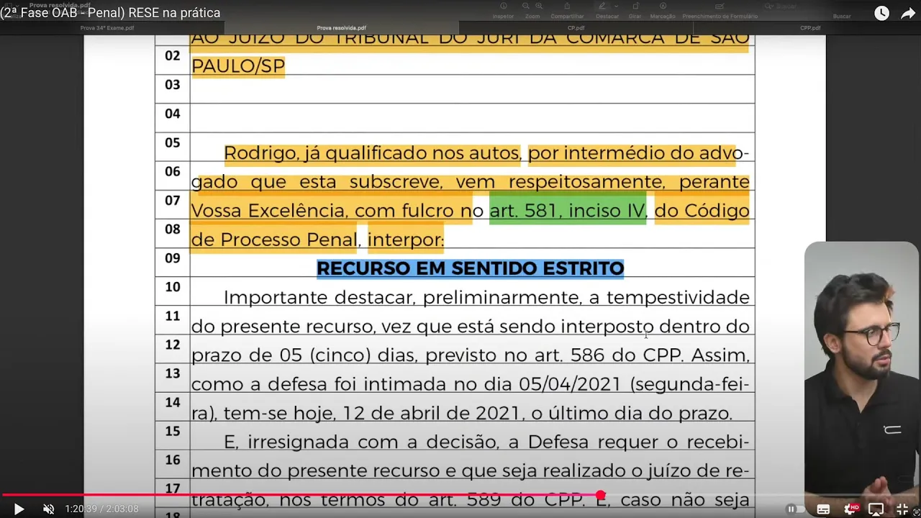This screenshot has width=921, height=518.
Task: Click the zoom out magnifier
Action: [525, 6]
